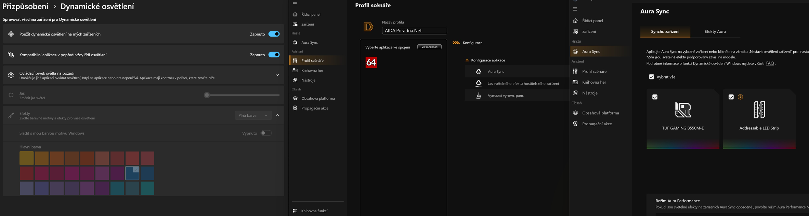
Task: Click the orange profile D icon
Action: click(368, 27)
